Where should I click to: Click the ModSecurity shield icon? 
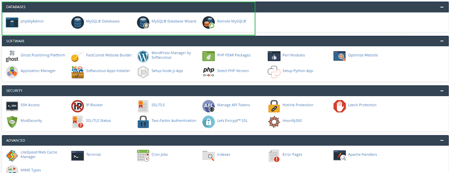tap(12, 122)
